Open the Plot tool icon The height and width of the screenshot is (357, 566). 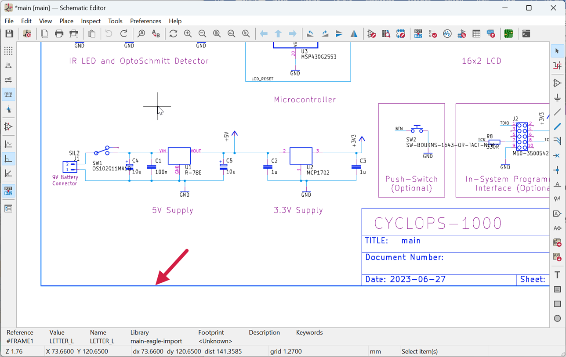click(74, 34)
